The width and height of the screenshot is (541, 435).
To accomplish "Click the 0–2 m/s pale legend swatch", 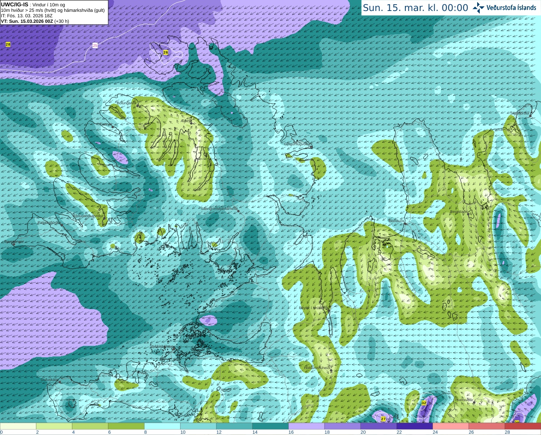I will pyautogui.click(x=18, y=426).
